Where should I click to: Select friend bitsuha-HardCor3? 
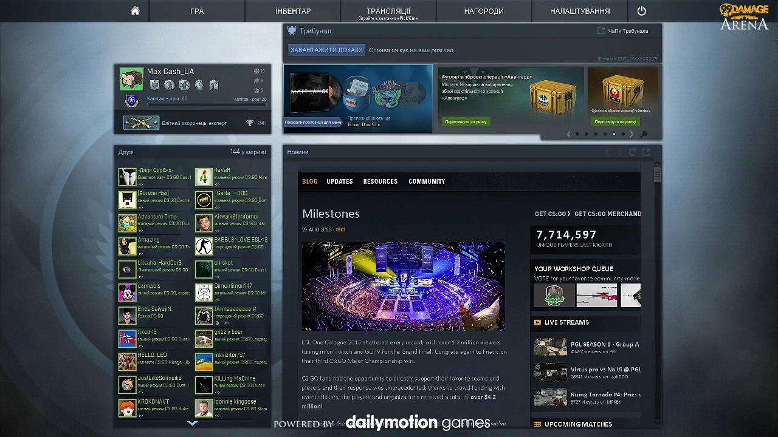point(154,269)
